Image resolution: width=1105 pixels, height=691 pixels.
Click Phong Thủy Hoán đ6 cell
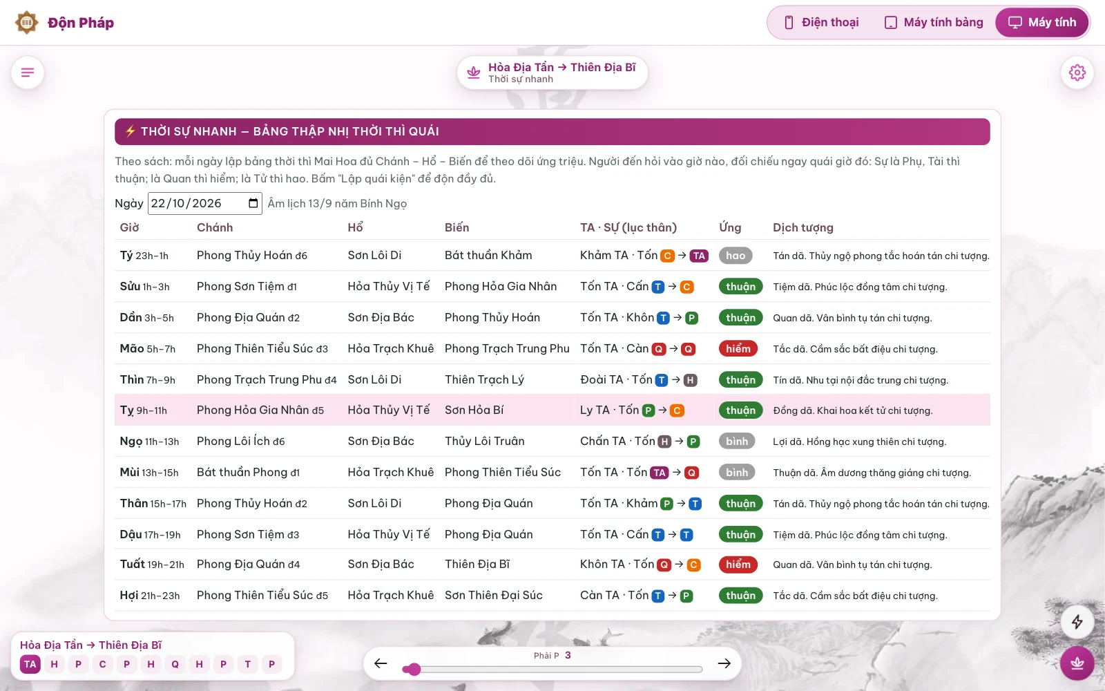coord(252,256)
